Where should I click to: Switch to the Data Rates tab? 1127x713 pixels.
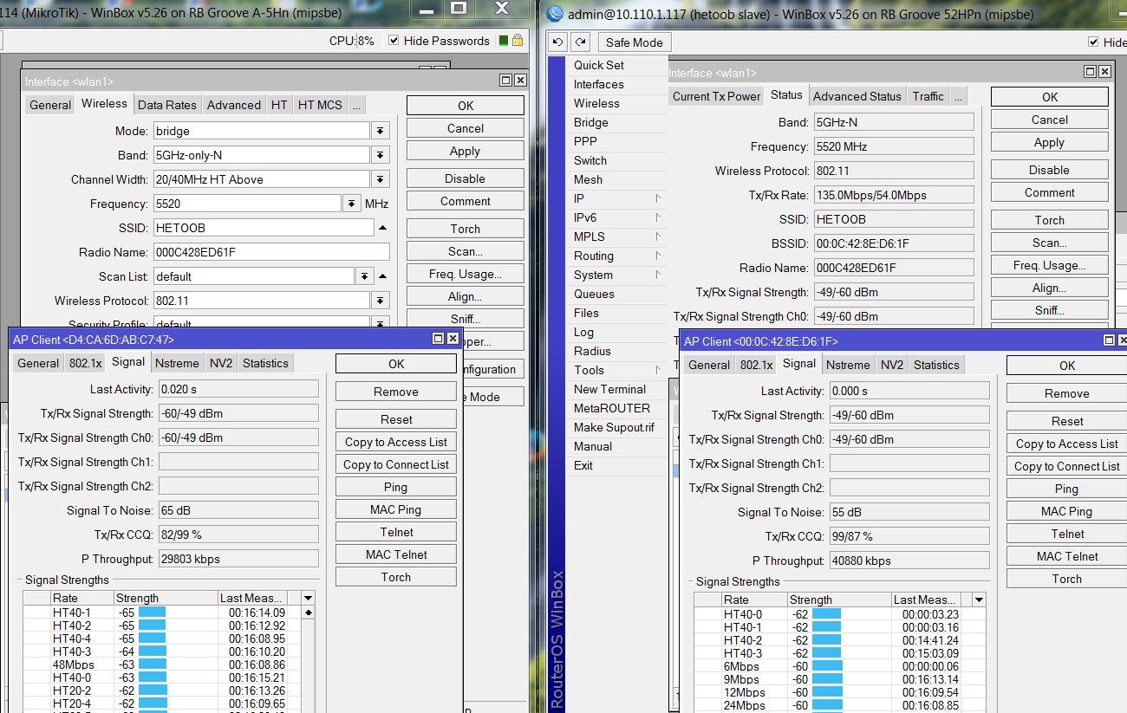tap(167, 105)
